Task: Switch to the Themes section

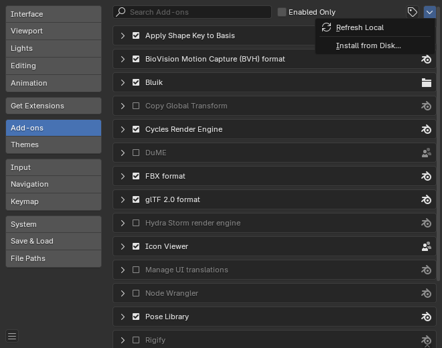Action: click(x=54, y=145)
